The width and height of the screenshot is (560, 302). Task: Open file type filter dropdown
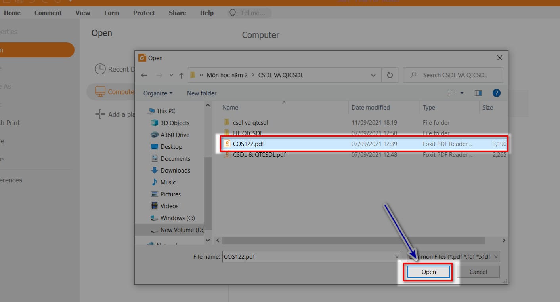[x=496, y=256]
